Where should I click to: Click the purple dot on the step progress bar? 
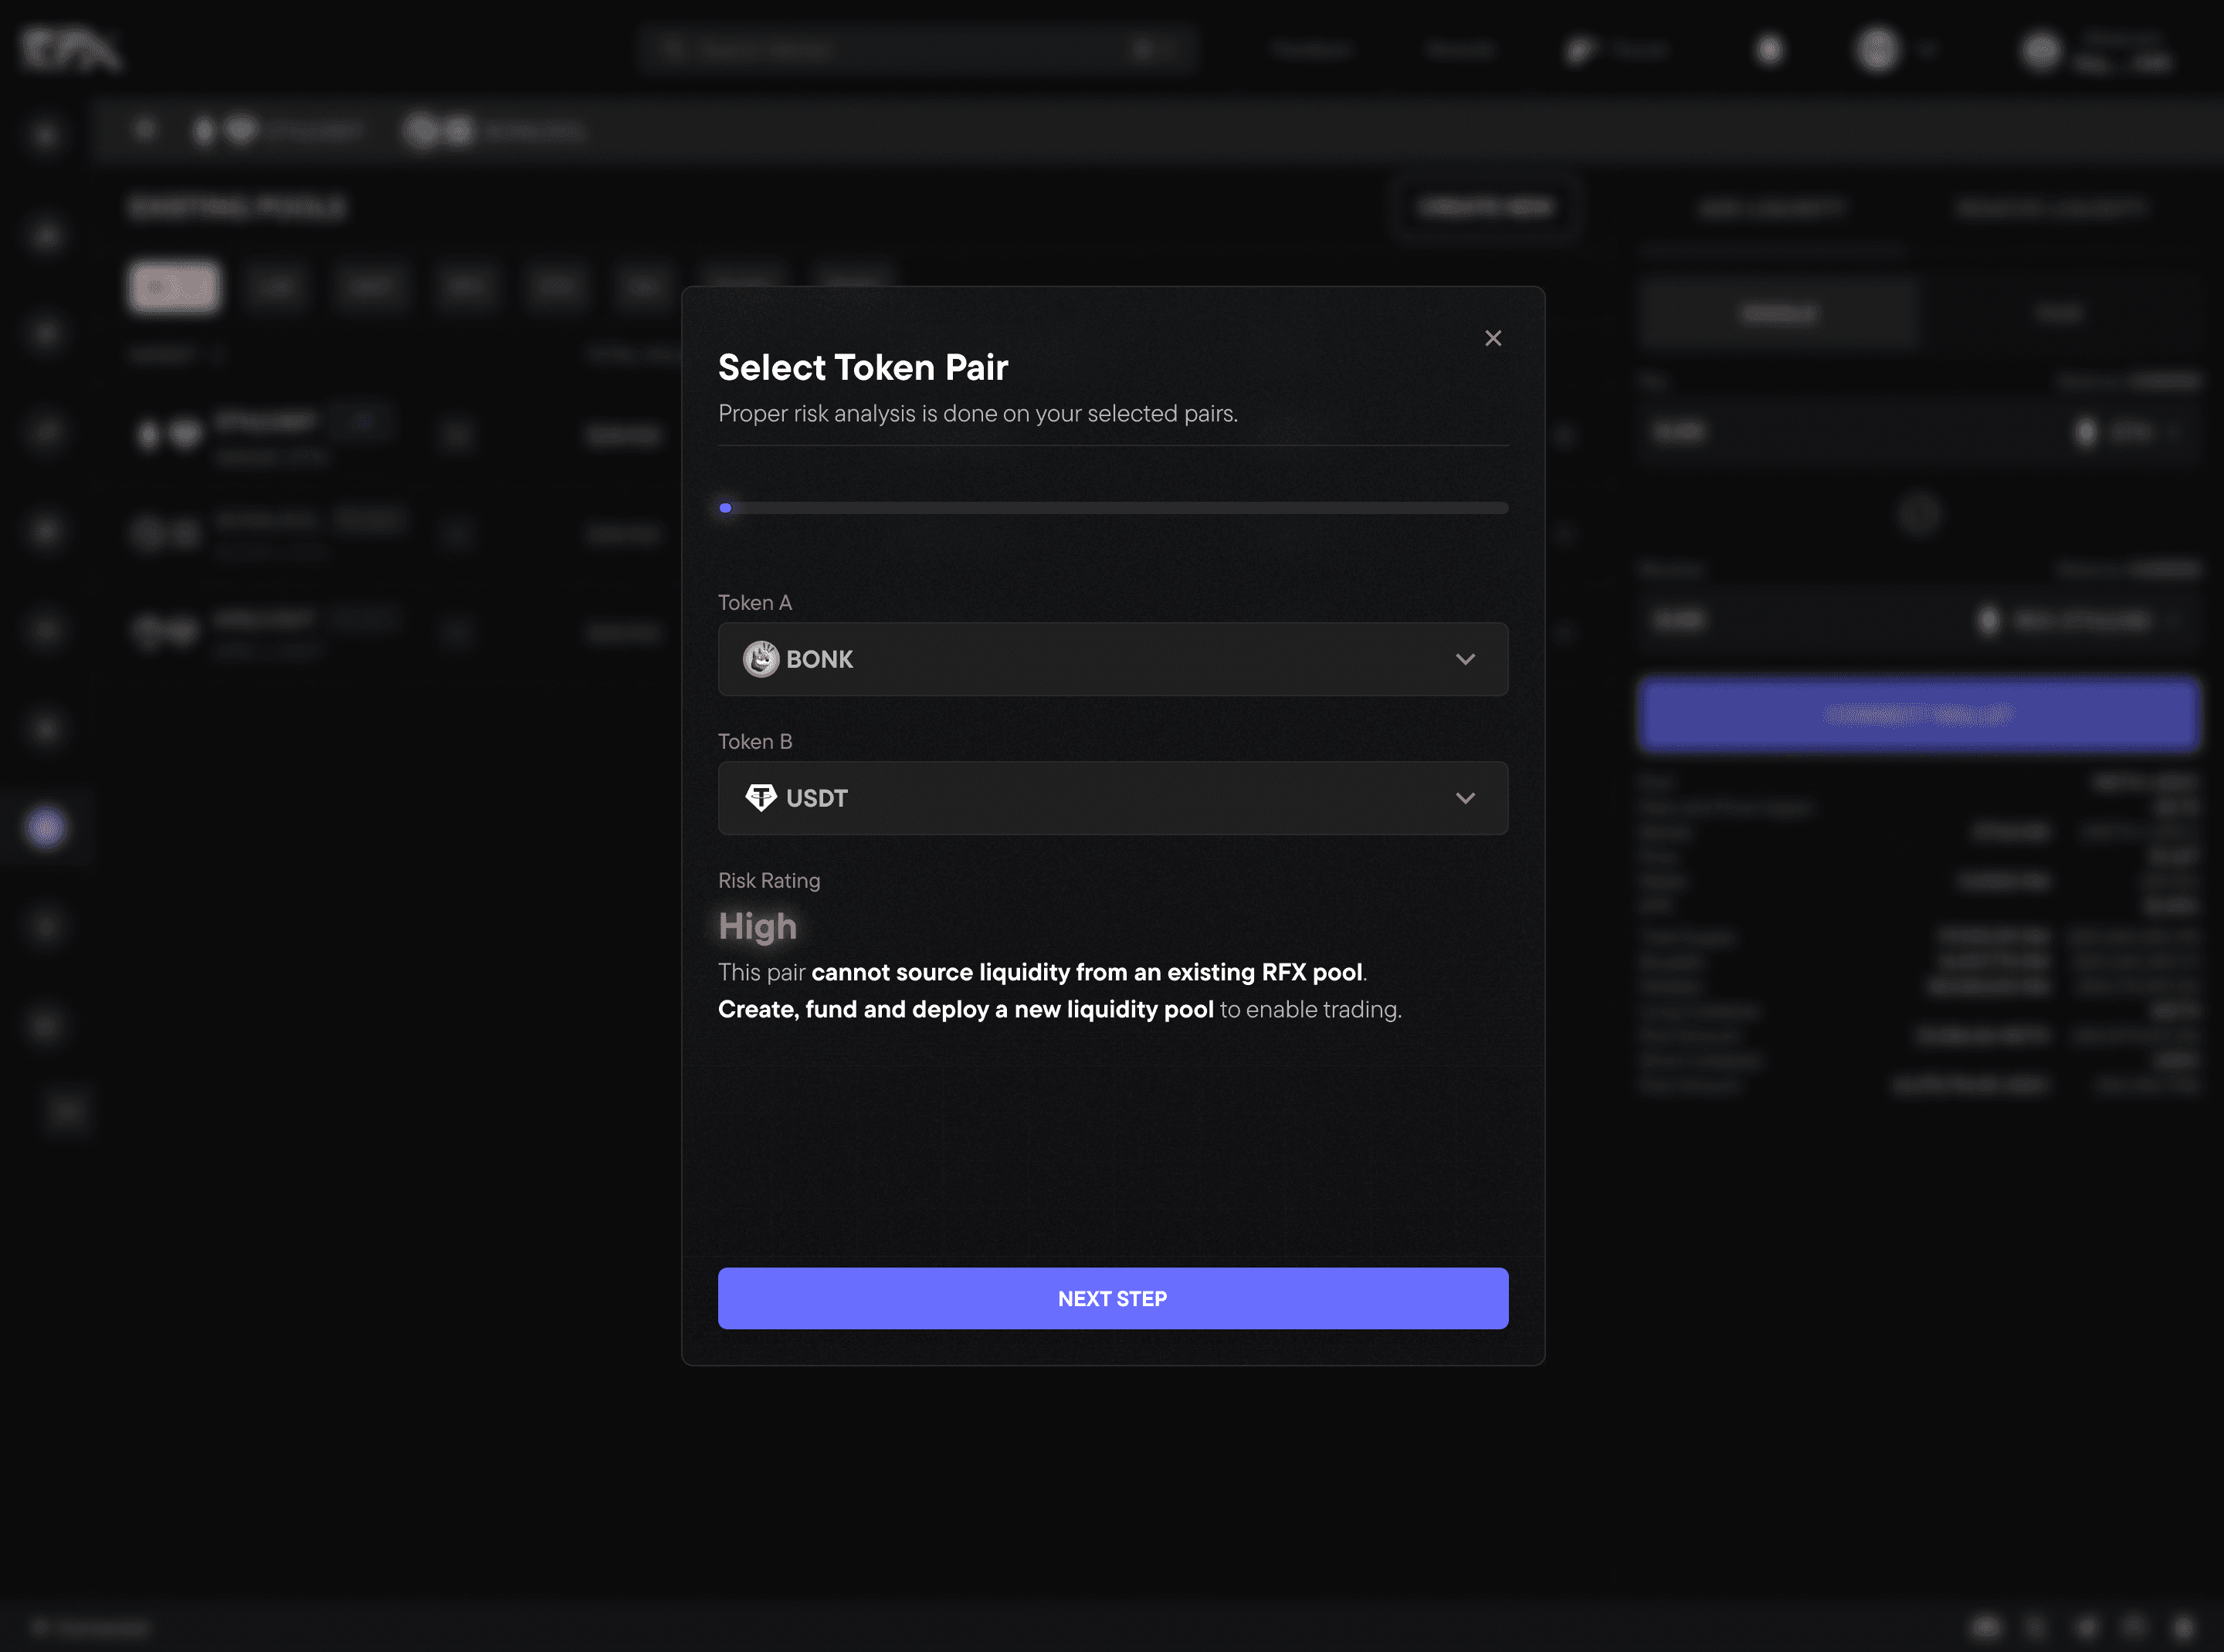tap(725, 508)
